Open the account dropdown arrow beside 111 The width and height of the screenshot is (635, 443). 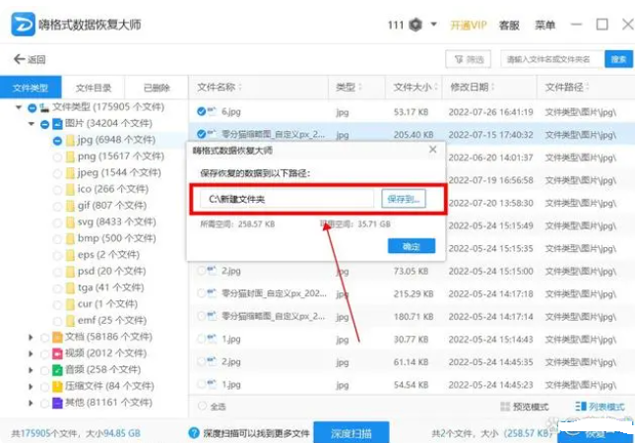433,25
